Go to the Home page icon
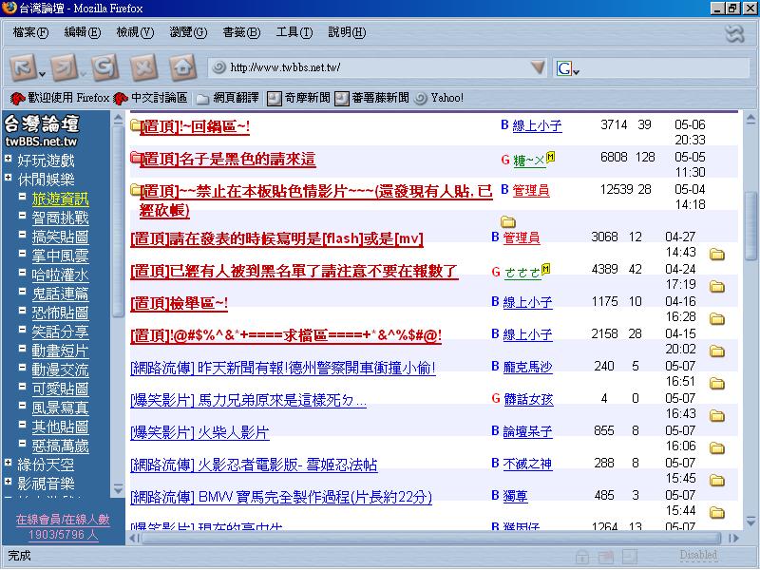The width and height of the screenshot is (760, 570). tap(182, 67)
